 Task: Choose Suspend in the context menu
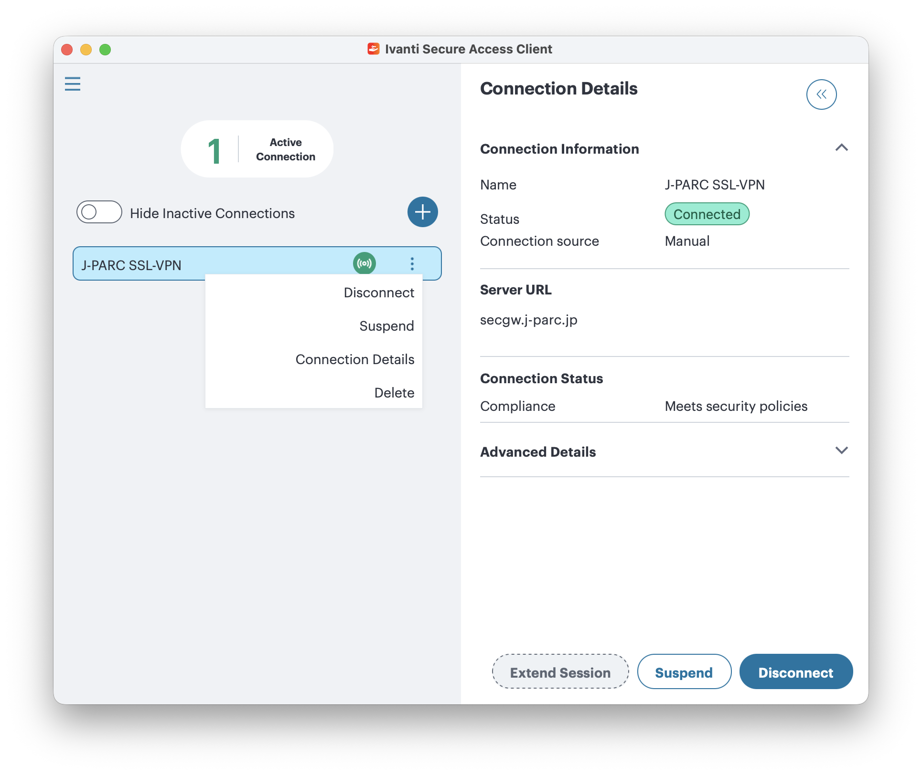386,326
